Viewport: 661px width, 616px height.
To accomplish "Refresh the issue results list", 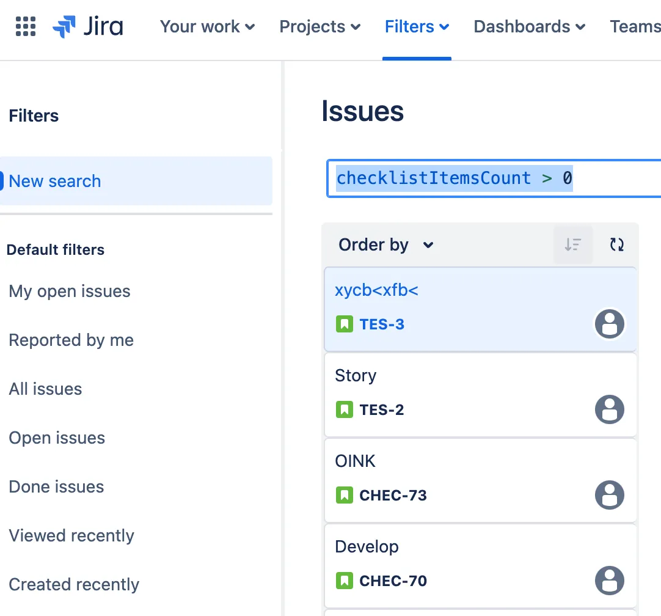I will [617, 244].
